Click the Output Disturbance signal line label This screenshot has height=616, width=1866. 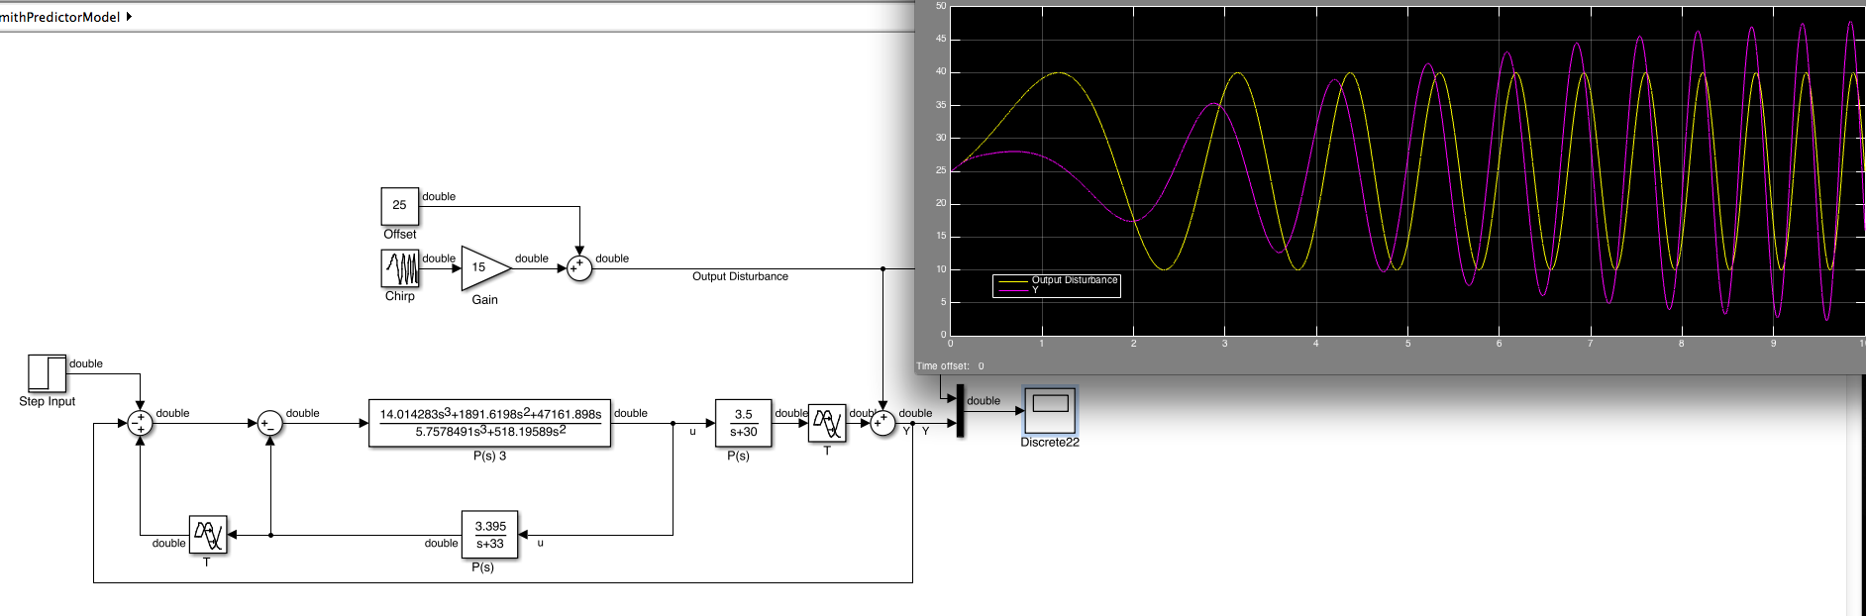pyautogui.click(x=740, y=276)
